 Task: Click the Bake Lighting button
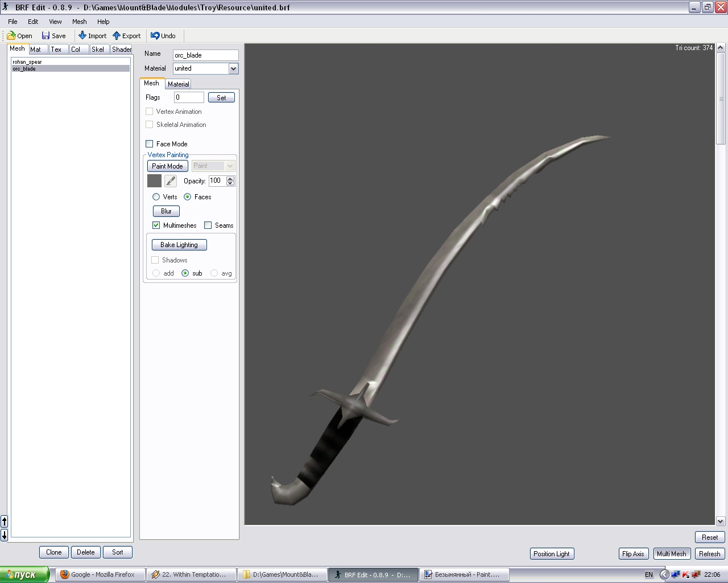179,245
